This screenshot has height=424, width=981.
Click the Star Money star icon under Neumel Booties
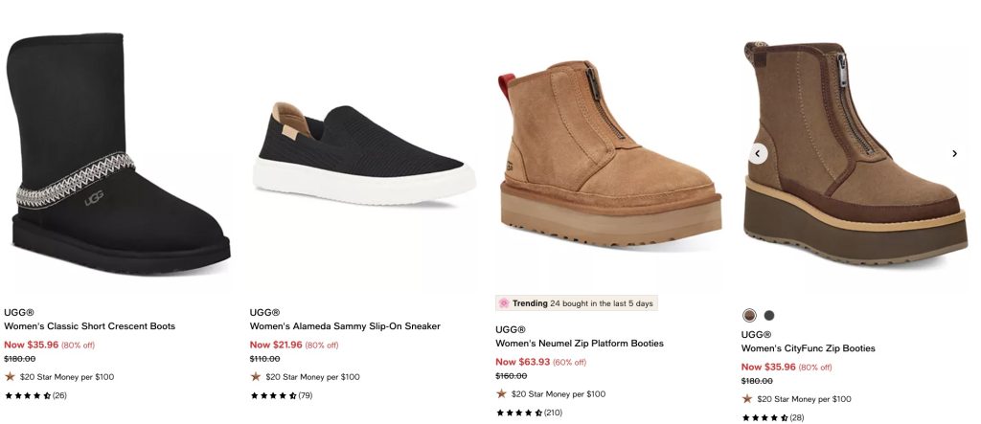pos(501,393)
